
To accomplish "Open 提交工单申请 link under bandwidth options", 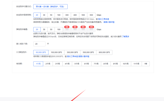I will point(104,19).
